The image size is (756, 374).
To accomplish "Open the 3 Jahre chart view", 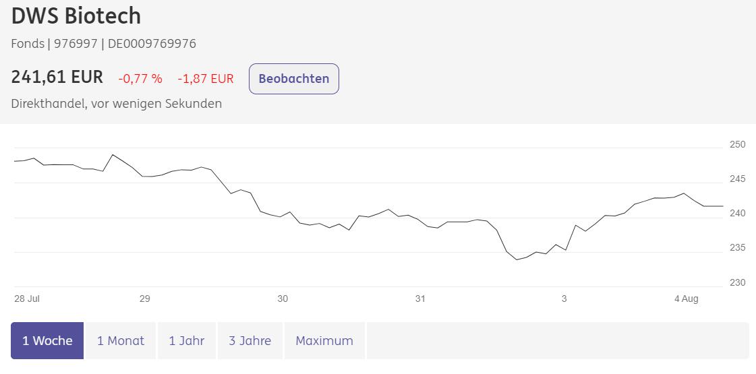I will [250, 340].
